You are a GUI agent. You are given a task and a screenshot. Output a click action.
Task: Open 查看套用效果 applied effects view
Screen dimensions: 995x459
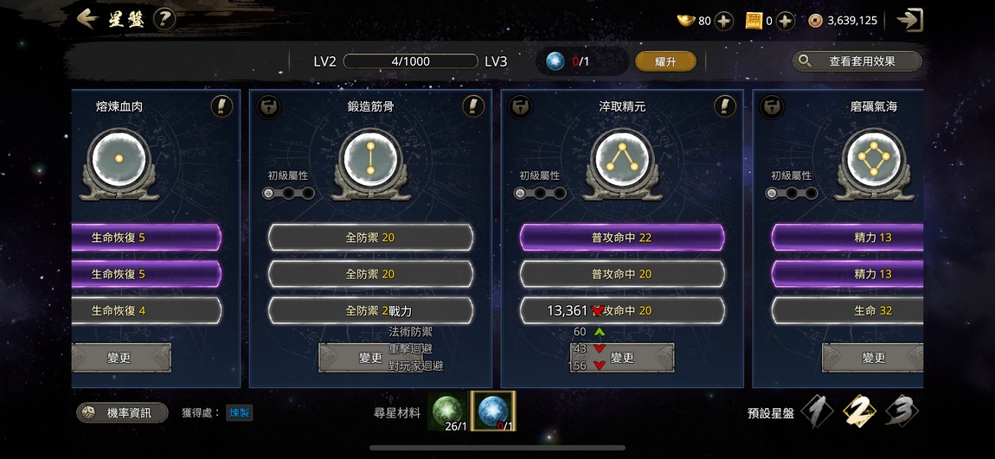click(x=857, y=61)
